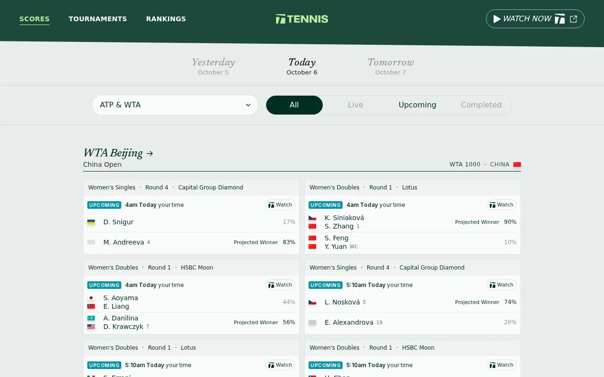Switch to Tomorrow October 7 tab
The image size is (604, 377).
coord(391,66)
